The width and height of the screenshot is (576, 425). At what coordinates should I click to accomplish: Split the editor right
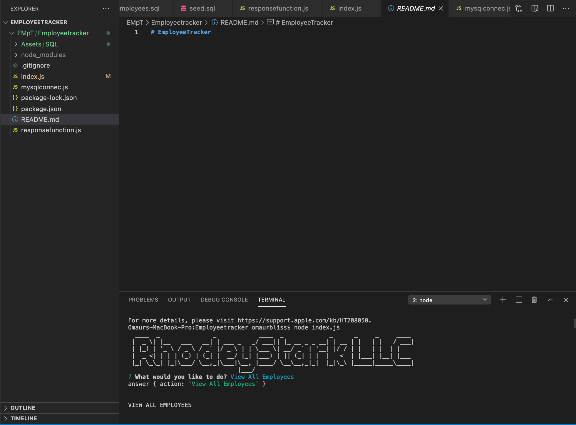point(550,9)
